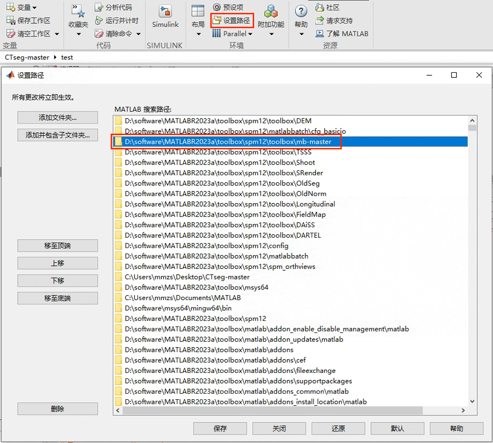Open 社区 community link icon
The height and width of the screenshot is (443, 493).
[x=320, y=7]
